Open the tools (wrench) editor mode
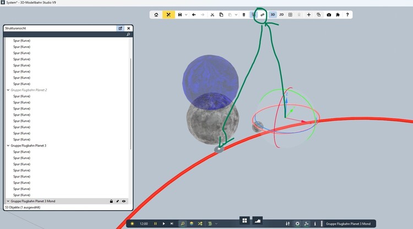 point(169,15)
